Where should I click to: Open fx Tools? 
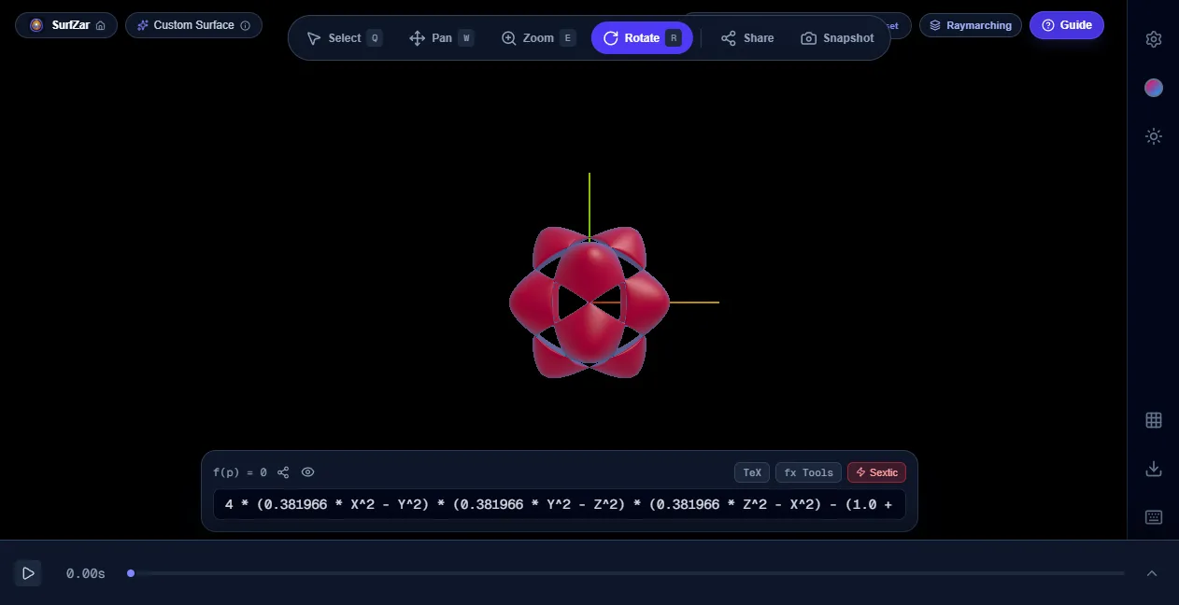808,472
